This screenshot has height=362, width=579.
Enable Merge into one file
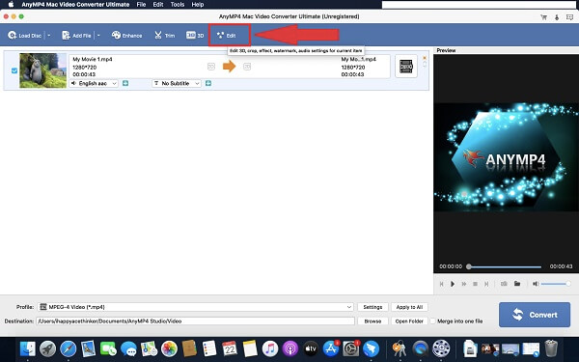click(x=432, y=321)
